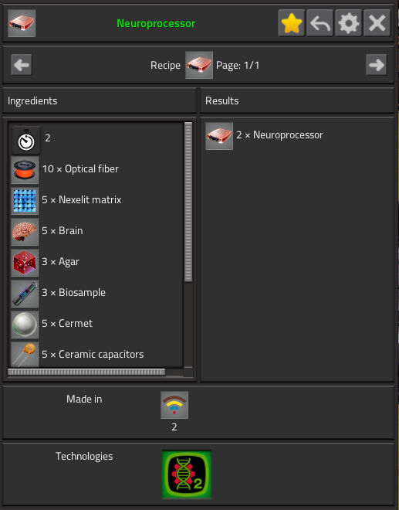Select the Ceramic capacitors ingredient icon
Viewport: 399px width, 510px height.
pyautogui.click(x=25, y=354)
